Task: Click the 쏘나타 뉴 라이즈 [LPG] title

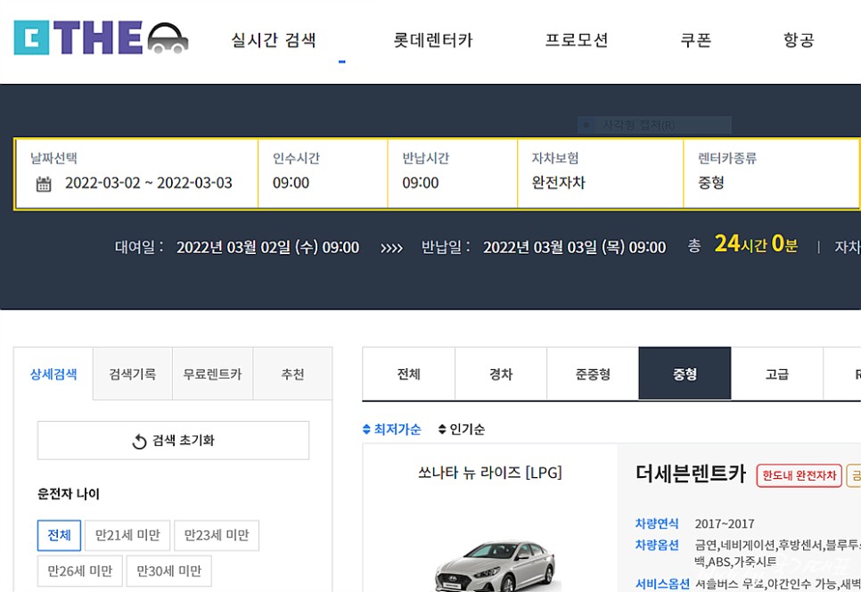Action: 490,473
